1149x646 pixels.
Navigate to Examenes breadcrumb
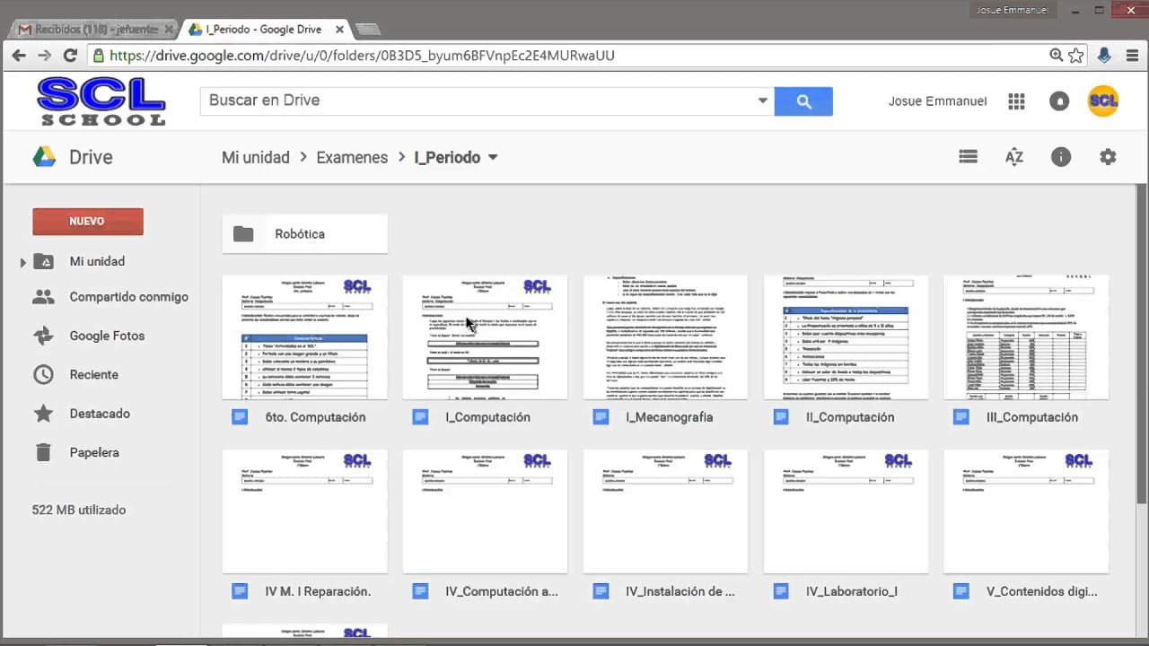[x=352, y=157]
